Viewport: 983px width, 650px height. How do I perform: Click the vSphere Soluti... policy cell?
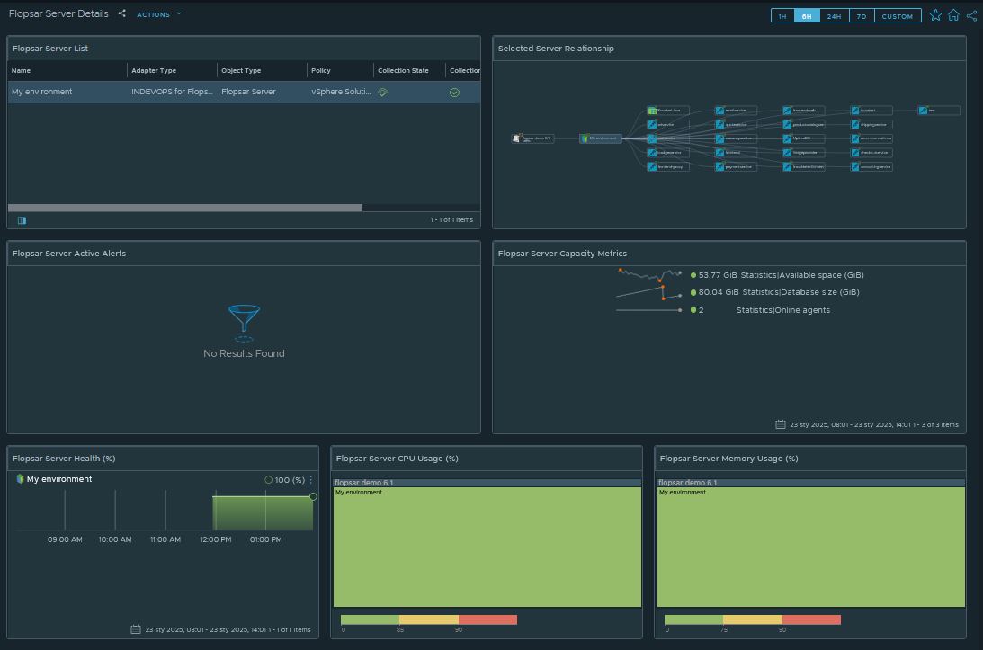click(x=341, y=92)
